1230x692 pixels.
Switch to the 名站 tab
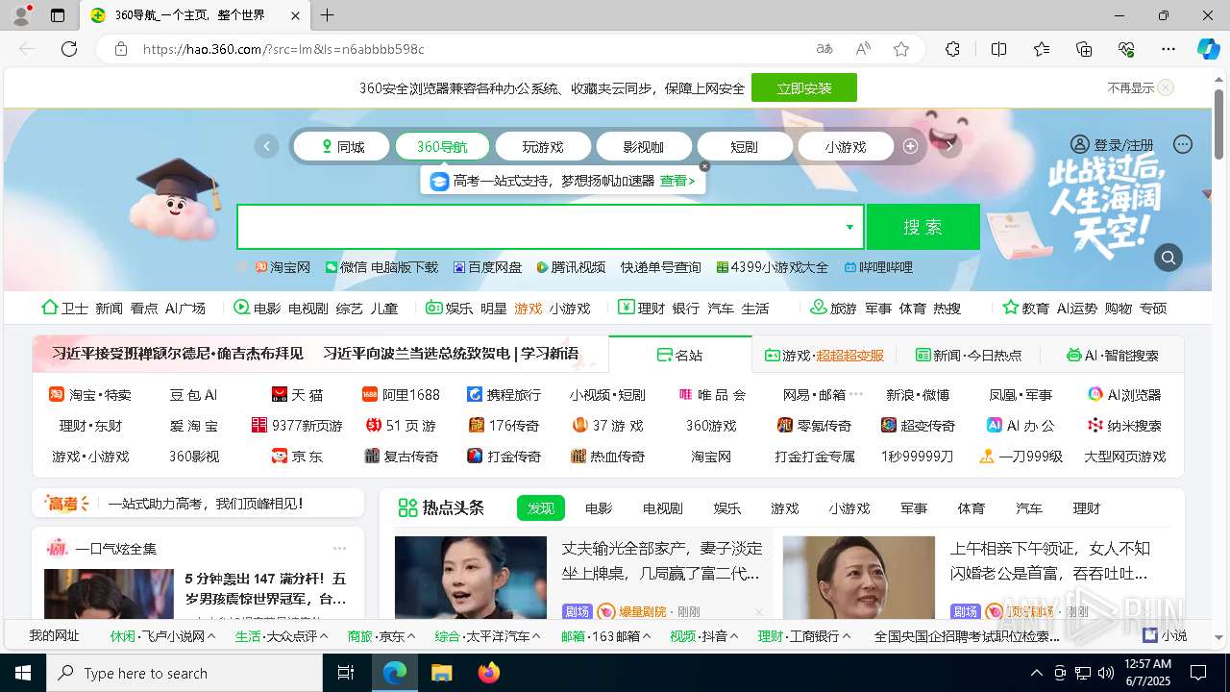(680, 355)
